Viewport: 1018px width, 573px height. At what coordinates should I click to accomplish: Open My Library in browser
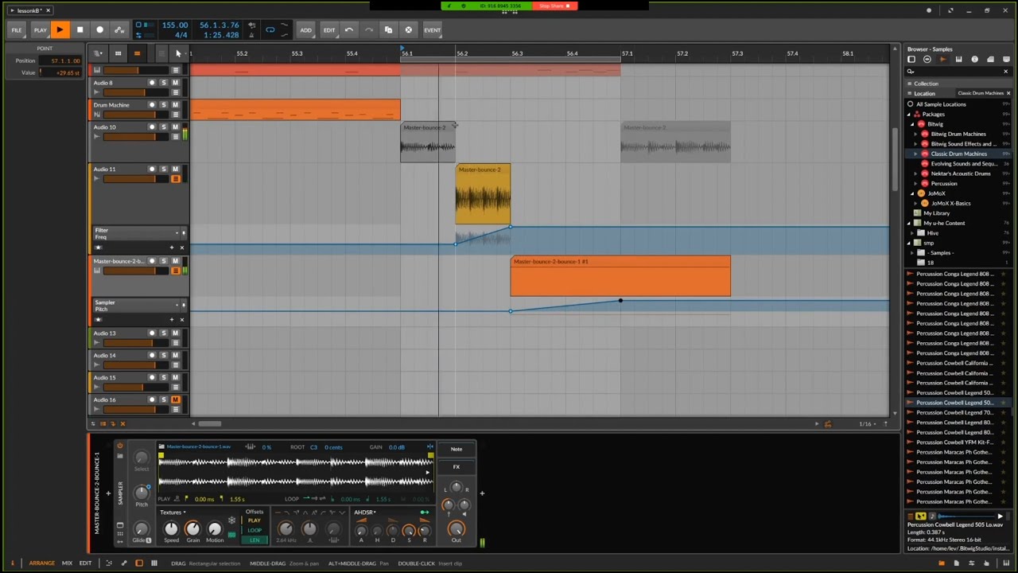pyautogui.click(x=936, y=213)
